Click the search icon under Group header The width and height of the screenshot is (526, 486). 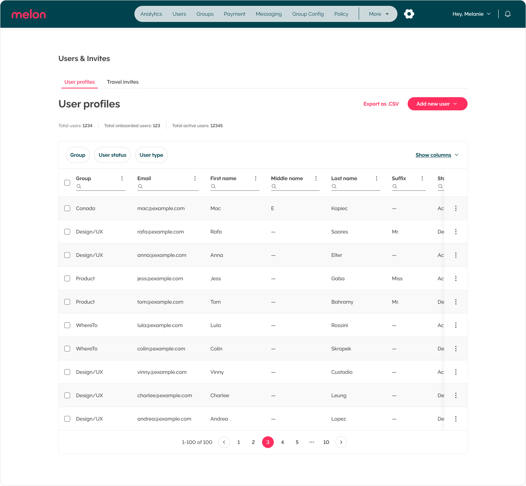click(79, 186)
